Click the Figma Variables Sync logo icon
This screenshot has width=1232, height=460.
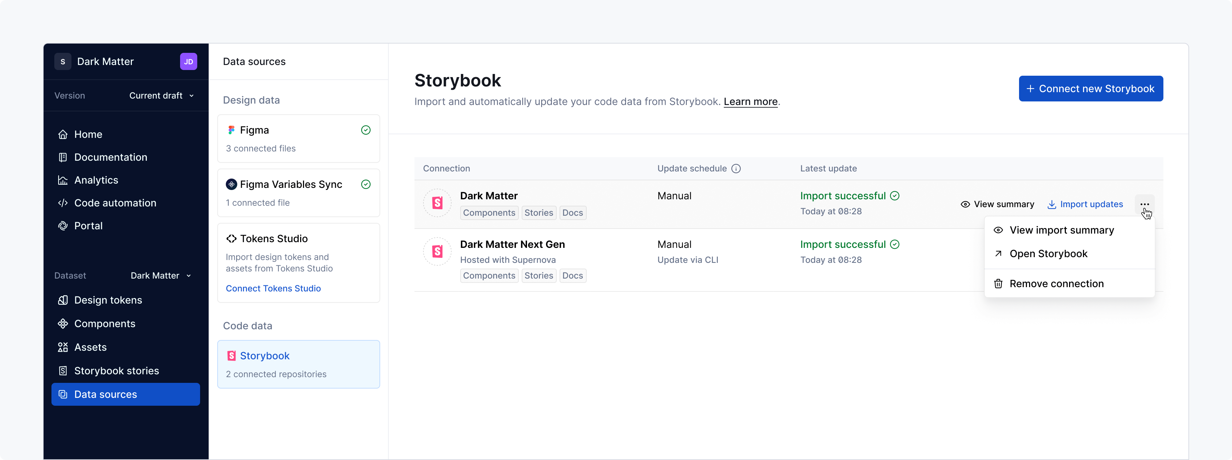[x=232, y=185]
